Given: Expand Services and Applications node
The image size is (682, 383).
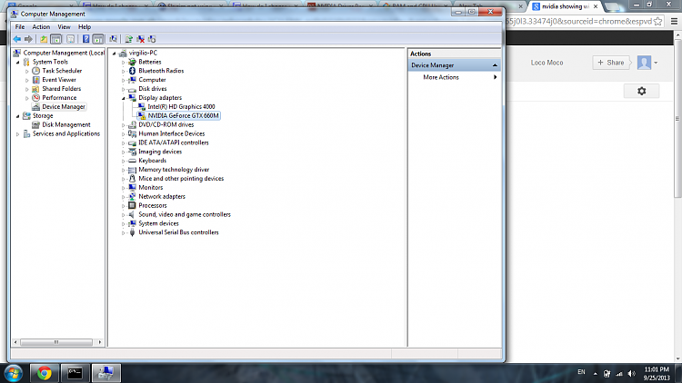Looking at the screenshot, I should pos(18,134).
